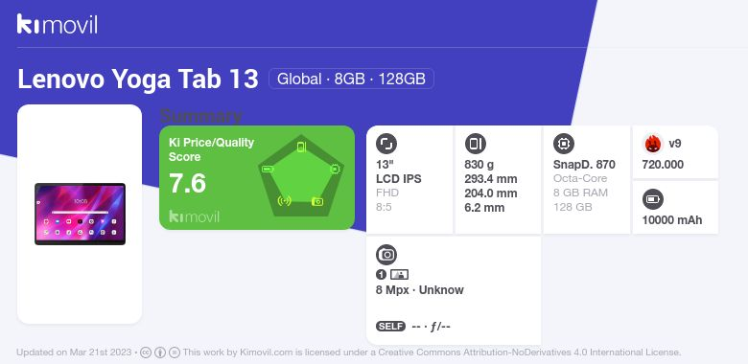Click the phone icon on pentagon chart
The image size is (748, 364).
tap(301, 147)
